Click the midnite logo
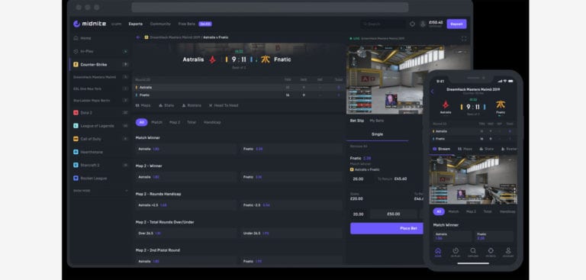The image size is (586, 280). pos(90,24)
